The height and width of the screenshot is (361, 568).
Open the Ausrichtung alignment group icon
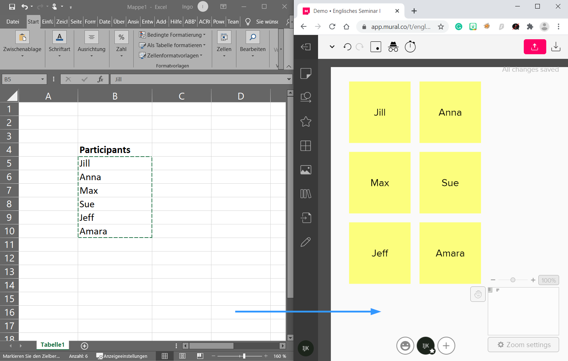92,37
